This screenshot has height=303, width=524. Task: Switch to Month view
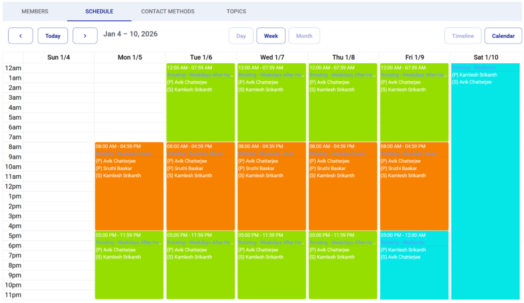304,36
